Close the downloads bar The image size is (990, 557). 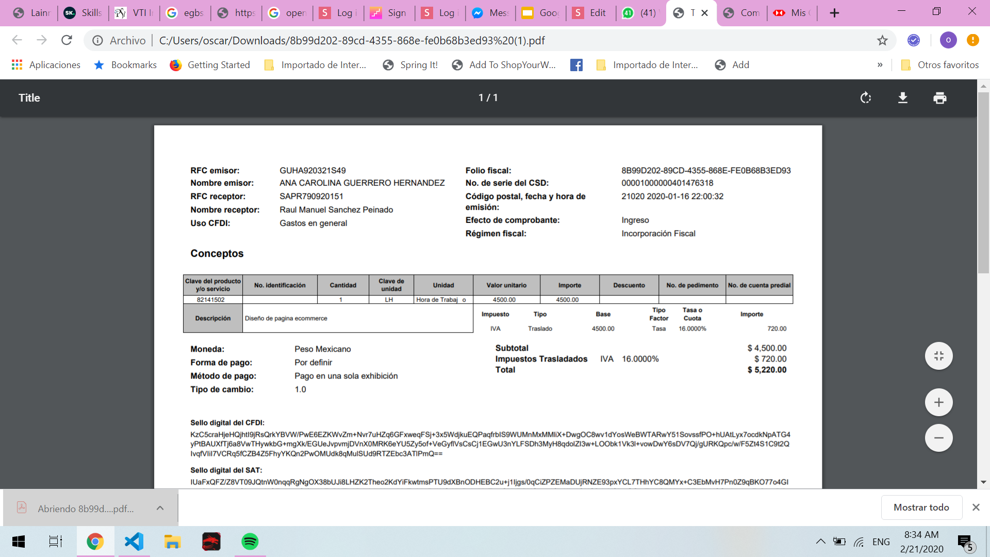pos(976,507)
